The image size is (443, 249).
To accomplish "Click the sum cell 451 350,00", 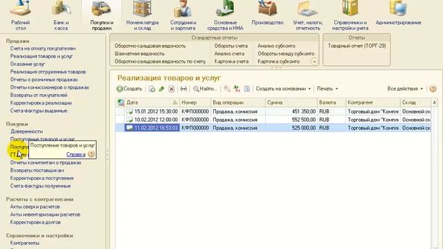I will (291, 111).
